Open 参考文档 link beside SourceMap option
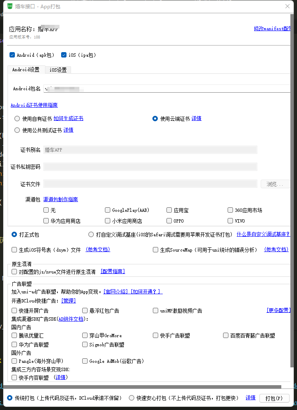The image size is (297, 410). [276, 249]
